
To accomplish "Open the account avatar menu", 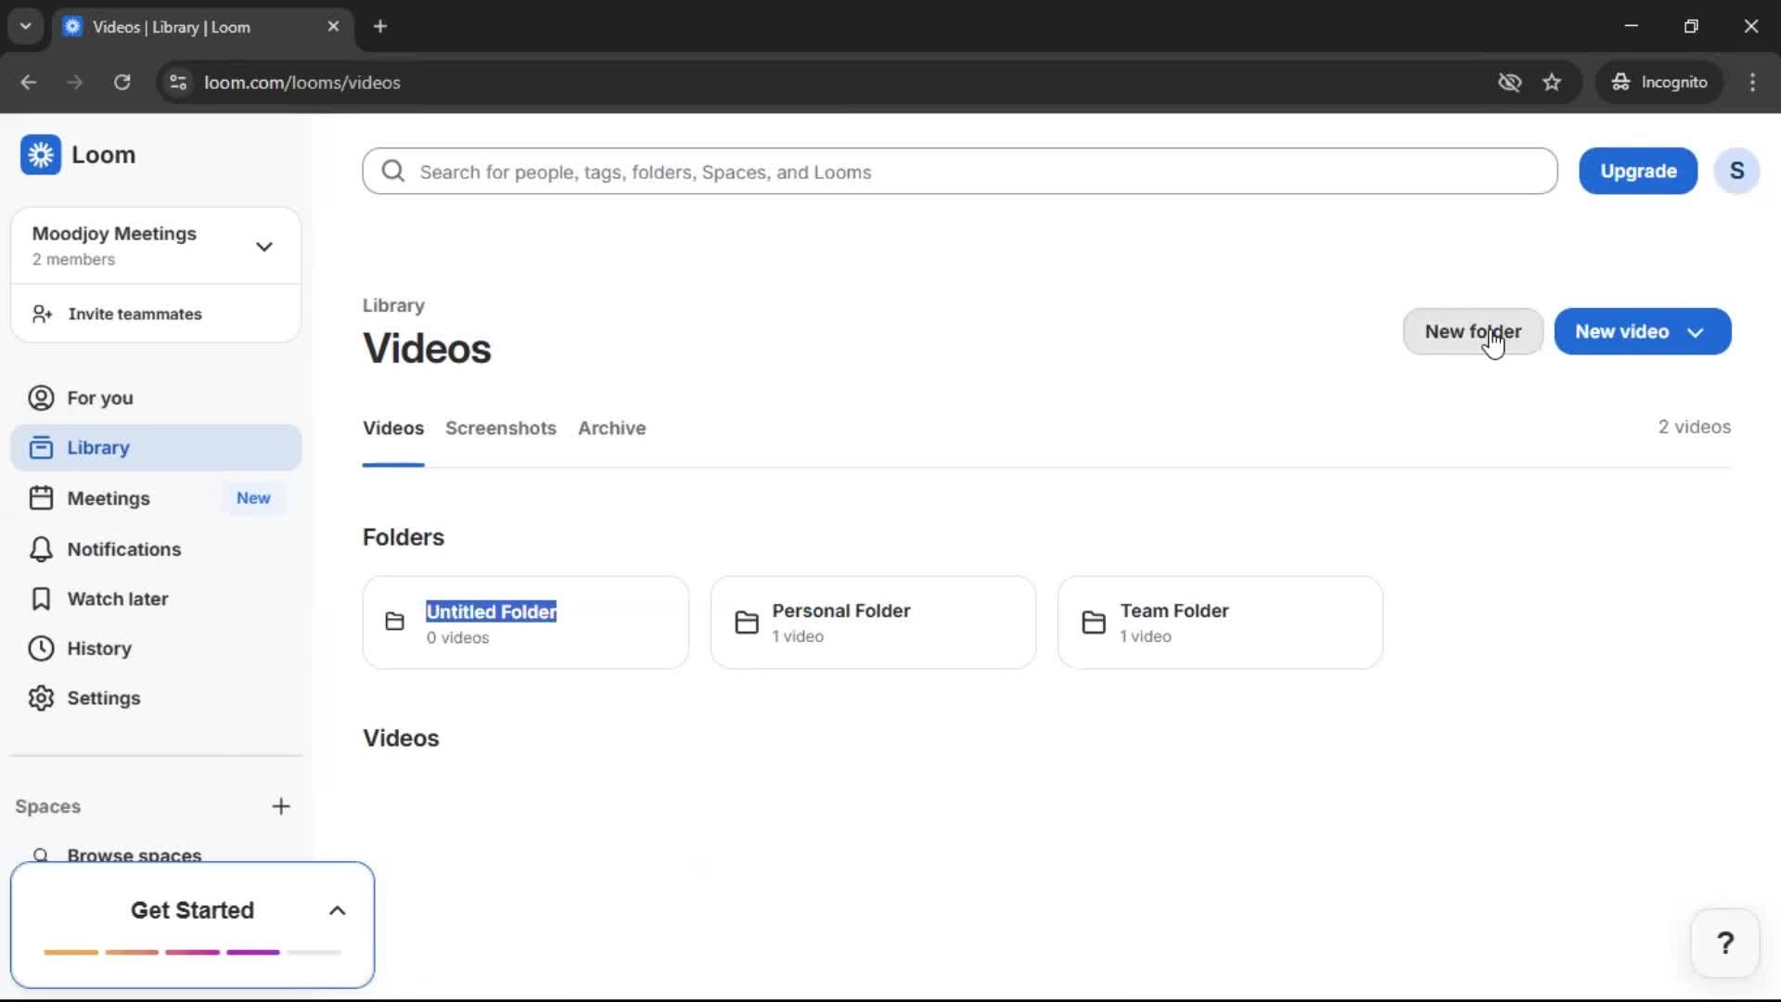I will coord(1736,171).
